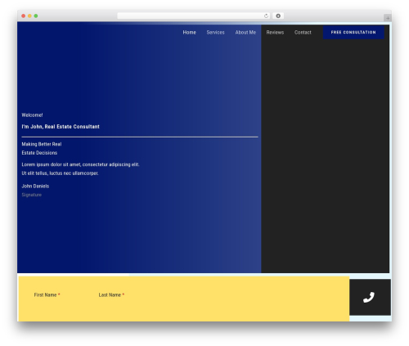Select About Me navigation link
This screenshot has height=346, width=409.
245,32
